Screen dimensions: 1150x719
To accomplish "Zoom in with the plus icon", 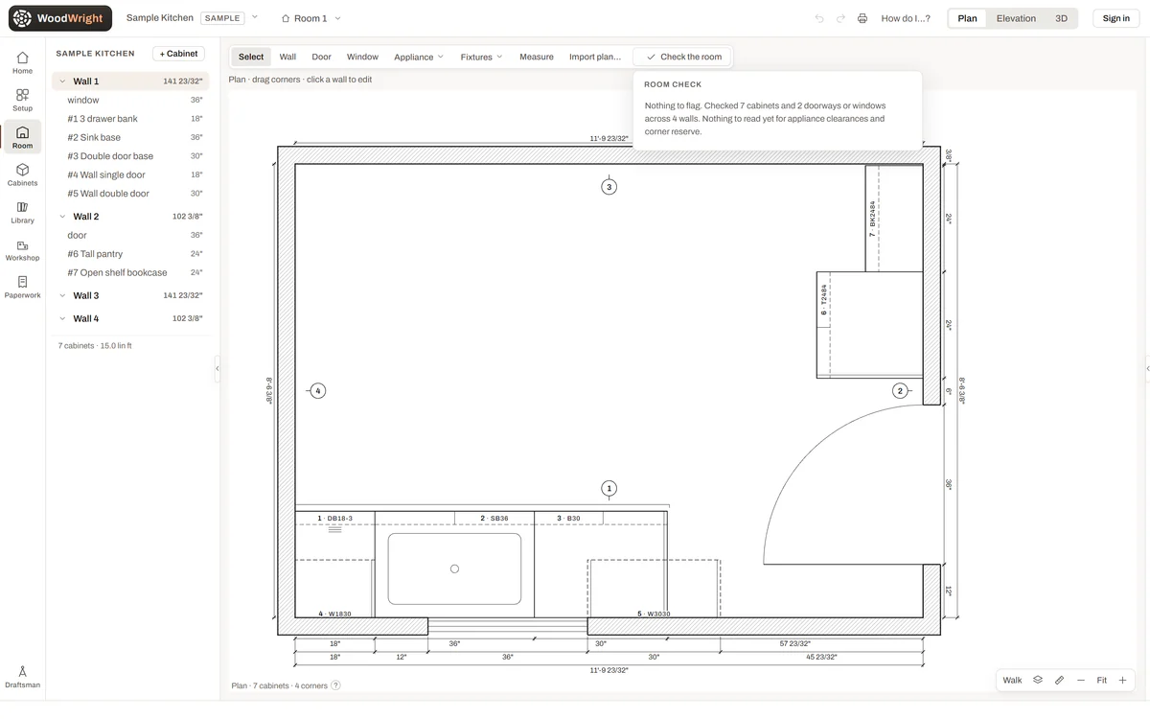I will (x=1123, y=680).
